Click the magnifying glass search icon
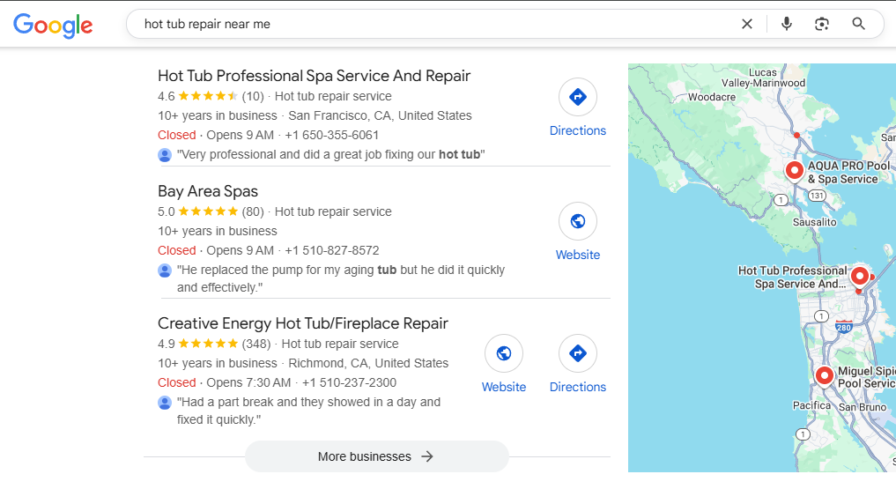This screenshot has height=489, width=896. (859, 24)
